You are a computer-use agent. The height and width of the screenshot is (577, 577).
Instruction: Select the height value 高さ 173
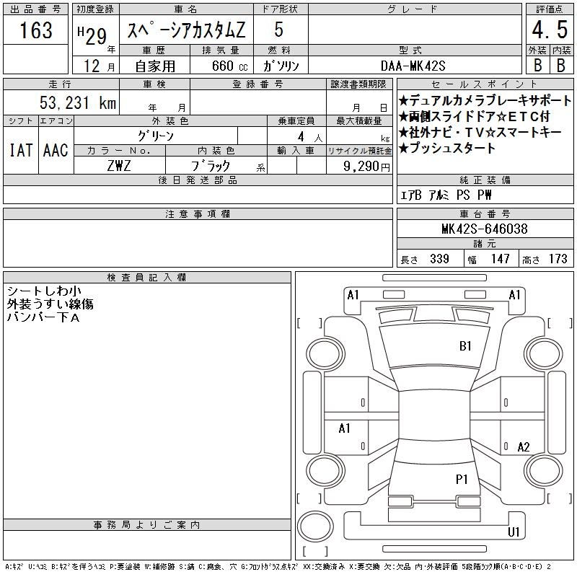click(545, 259)
